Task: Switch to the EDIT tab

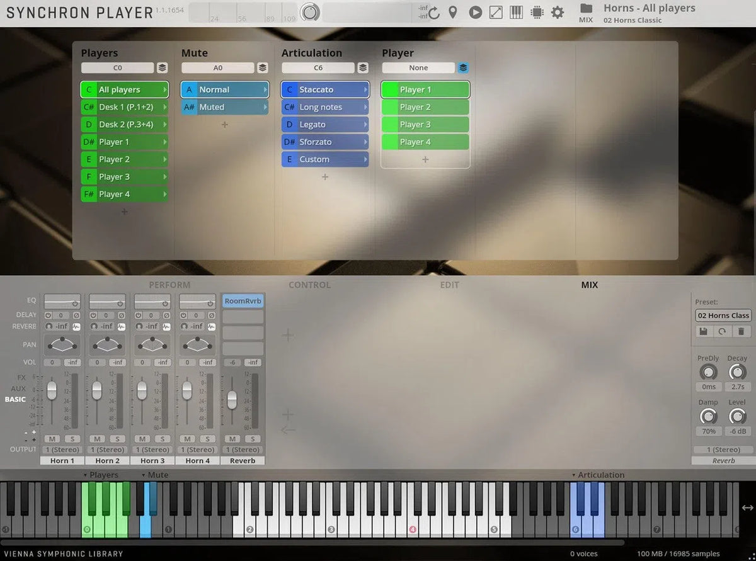Action: (x=449, y=285)
